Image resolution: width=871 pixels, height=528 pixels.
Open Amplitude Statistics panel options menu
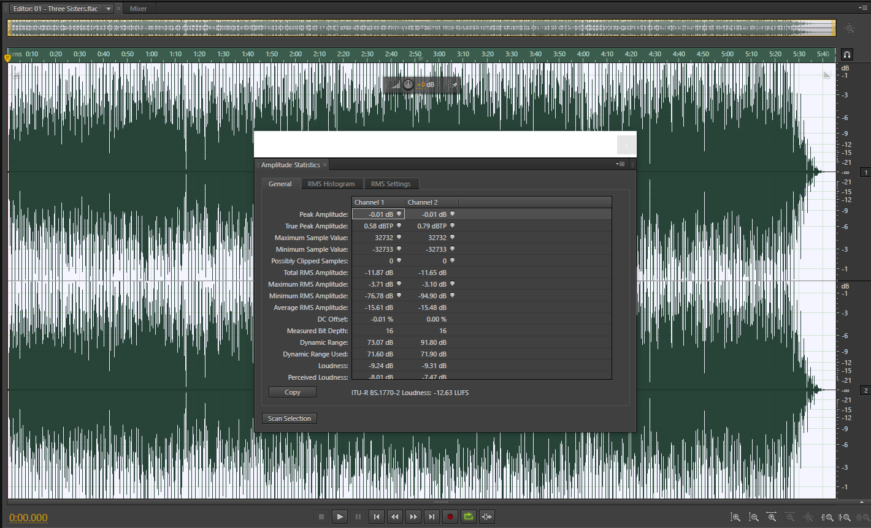click(621, 164)
